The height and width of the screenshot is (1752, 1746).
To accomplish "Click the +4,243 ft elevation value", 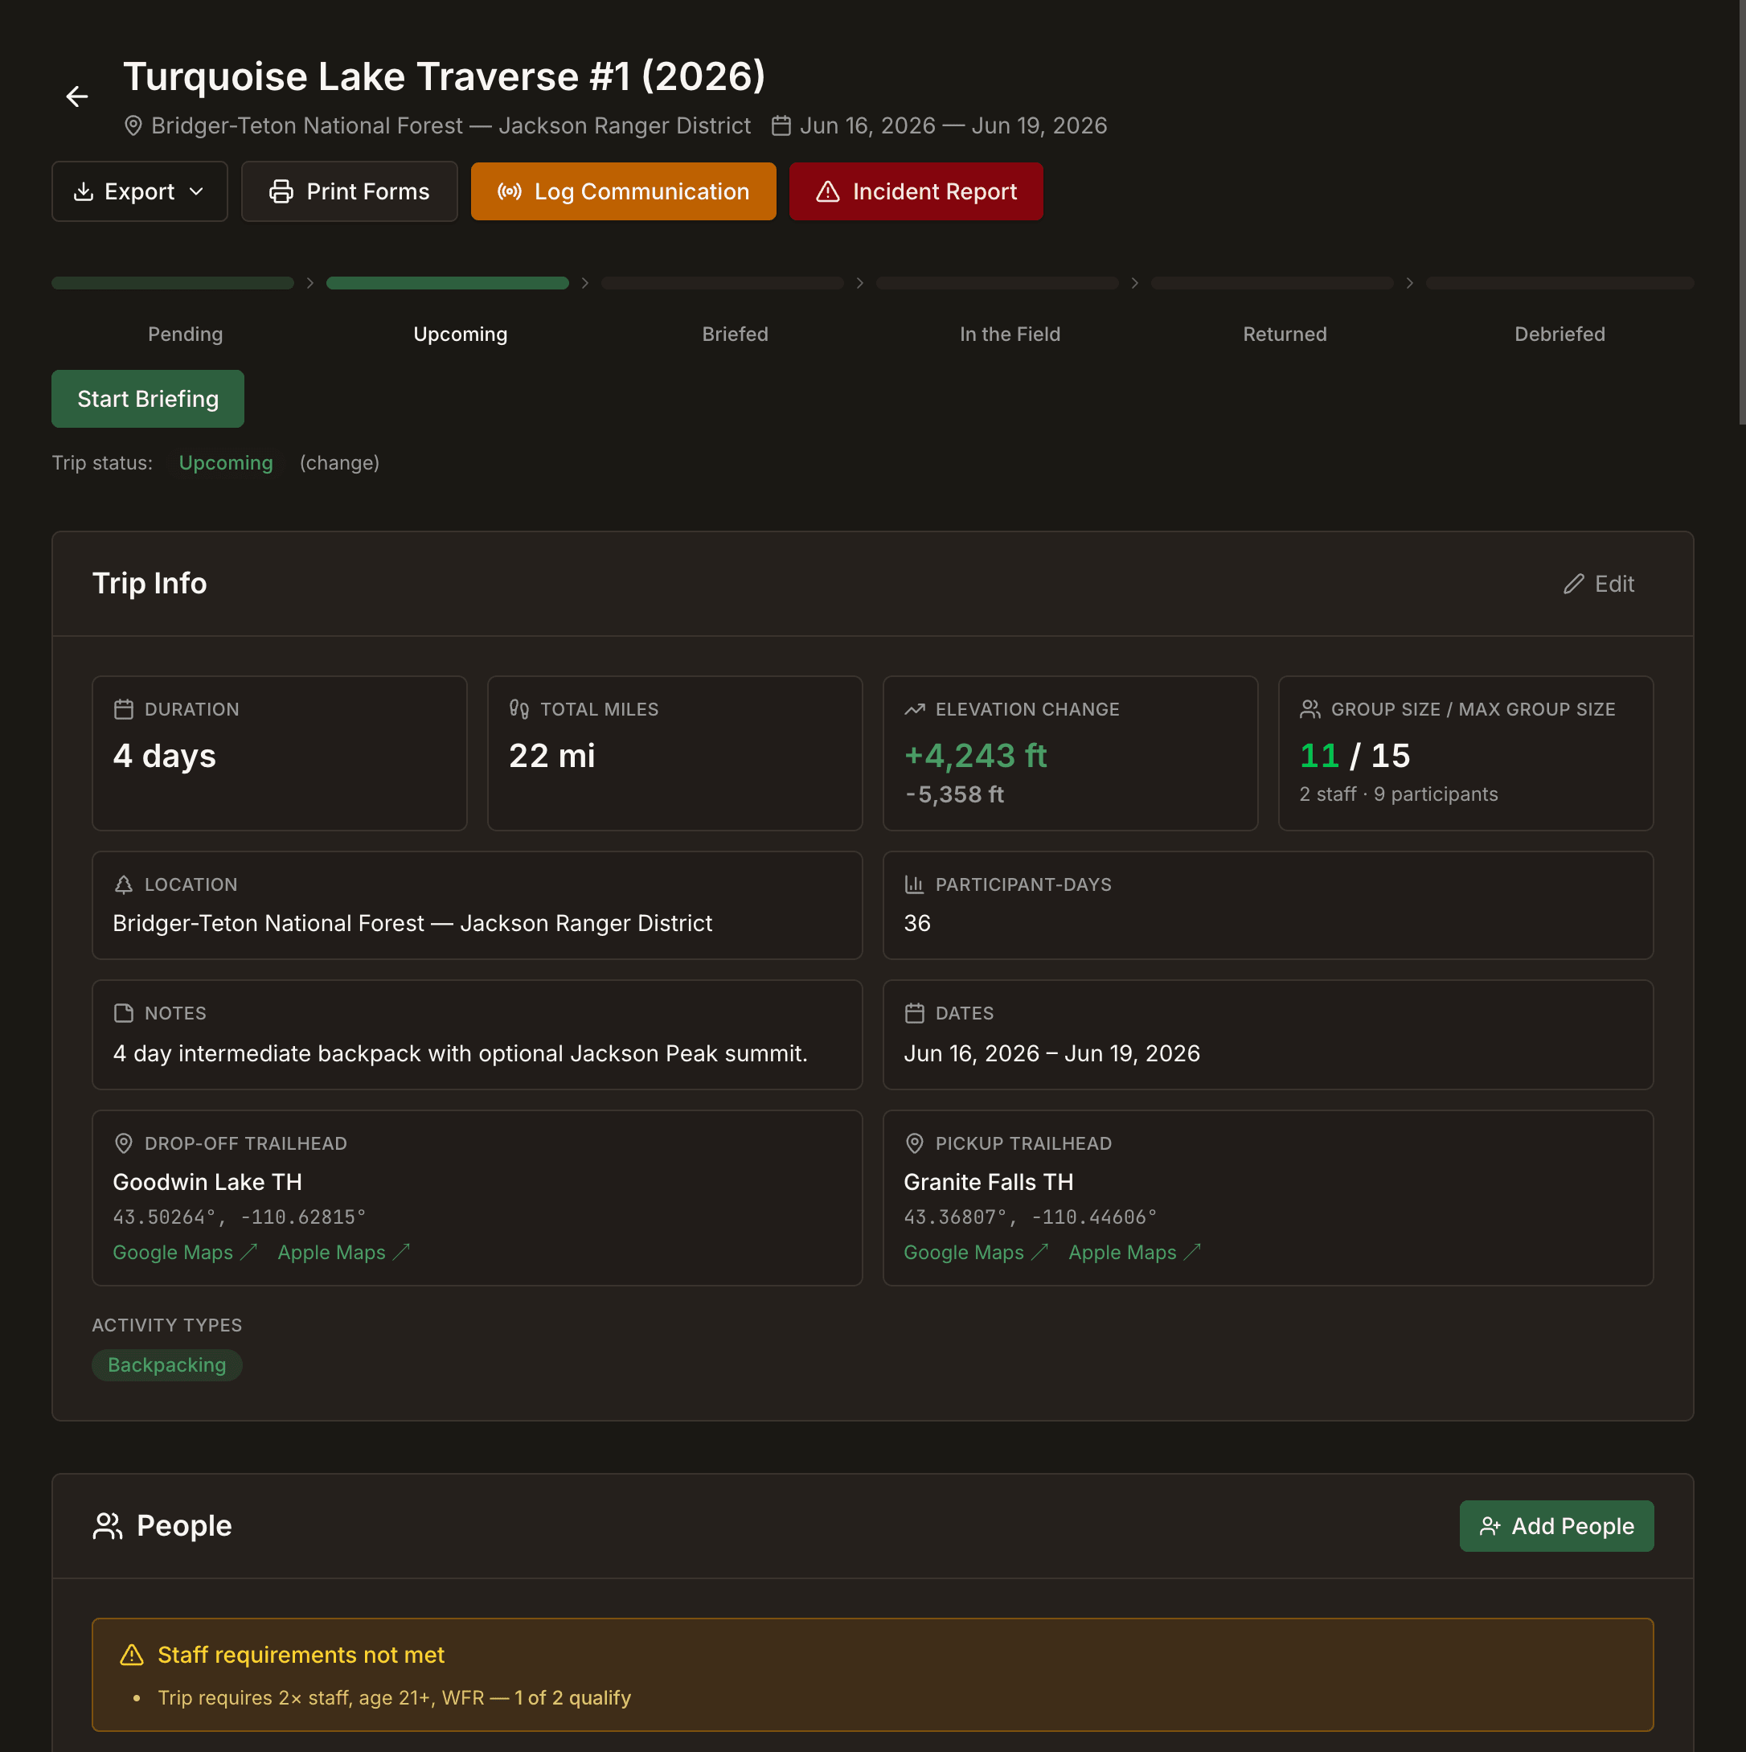I will pos(975,755).
